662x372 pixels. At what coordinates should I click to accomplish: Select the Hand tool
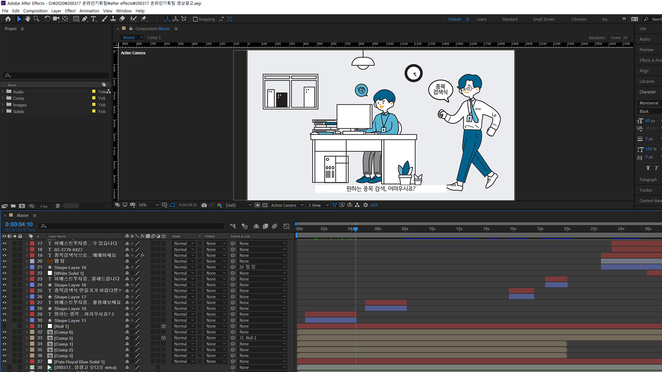tap(28, 19)
